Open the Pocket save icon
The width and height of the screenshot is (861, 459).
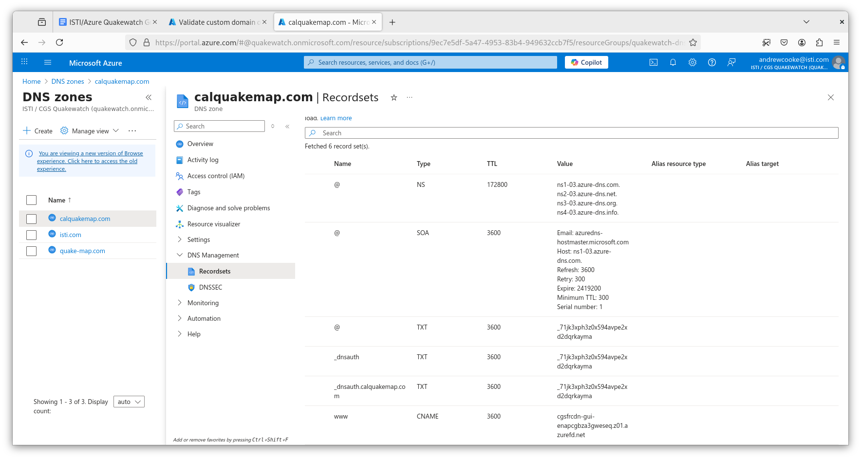coord(784,42)
